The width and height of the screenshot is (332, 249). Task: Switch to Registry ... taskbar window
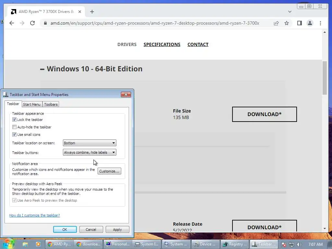235,244
